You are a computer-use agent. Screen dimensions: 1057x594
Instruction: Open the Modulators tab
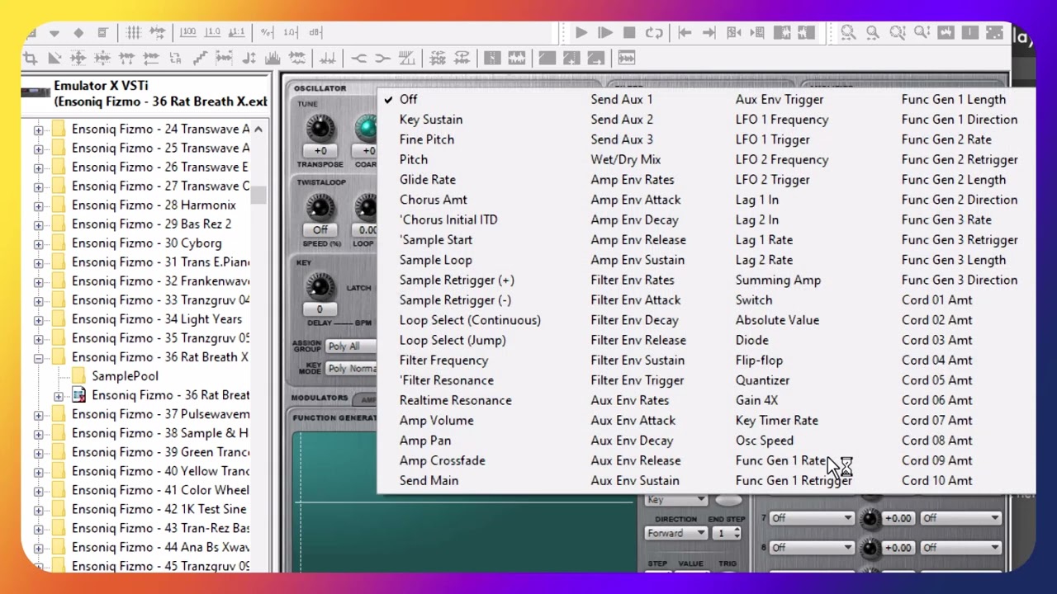(x=319, y=398)
